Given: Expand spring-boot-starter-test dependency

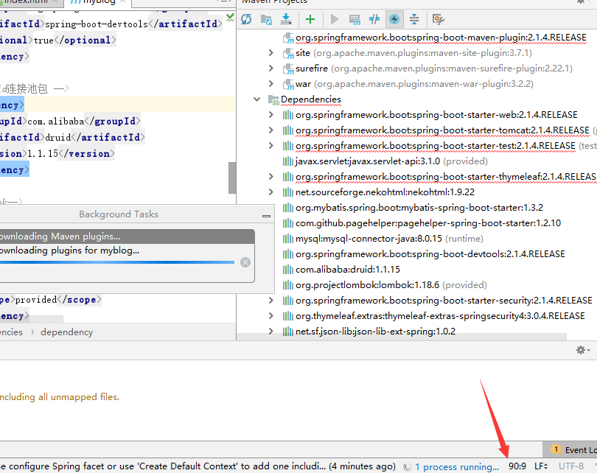Looking at the screenshot, I should (270, 145).
